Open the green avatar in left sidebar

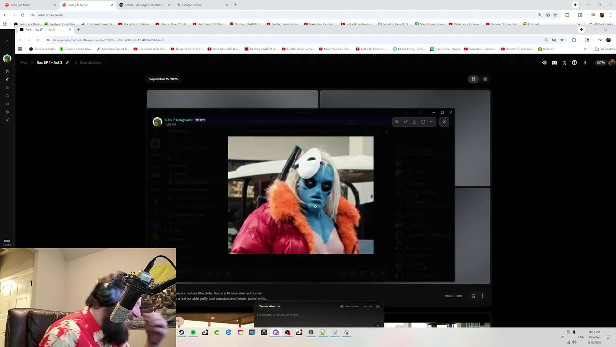7,58
